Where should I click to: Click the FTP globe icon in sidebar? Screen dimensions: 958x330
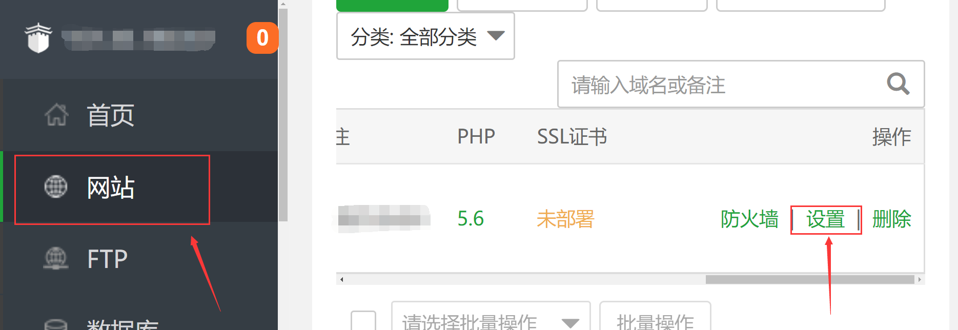tap(56, 258)
